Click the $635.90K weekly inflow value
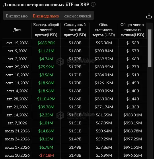 coord(46,43)
